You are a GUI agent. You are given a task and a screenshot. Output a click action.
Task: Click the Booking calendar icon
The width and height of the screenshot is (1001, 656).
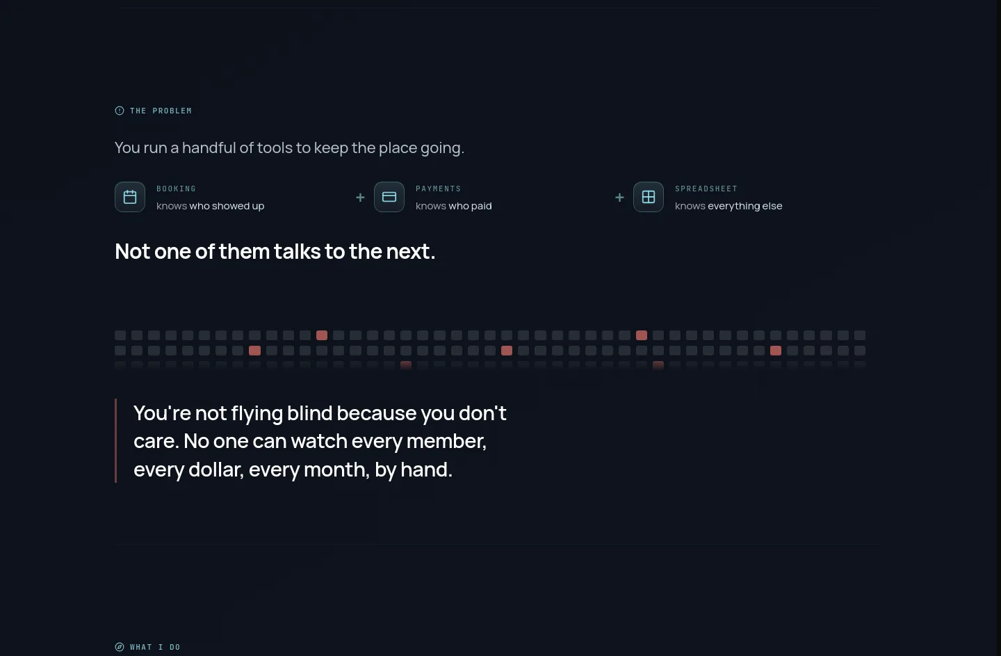point(130,197)
